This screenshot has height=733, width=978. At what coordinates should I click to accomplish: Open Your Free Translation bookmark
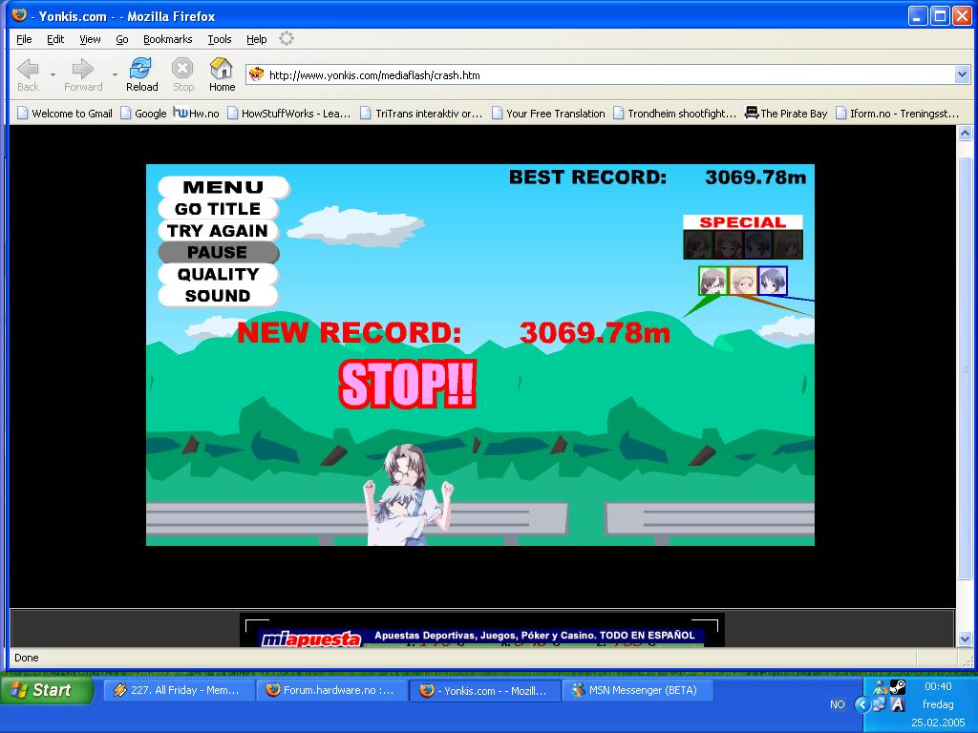click(x=549, y=114)
